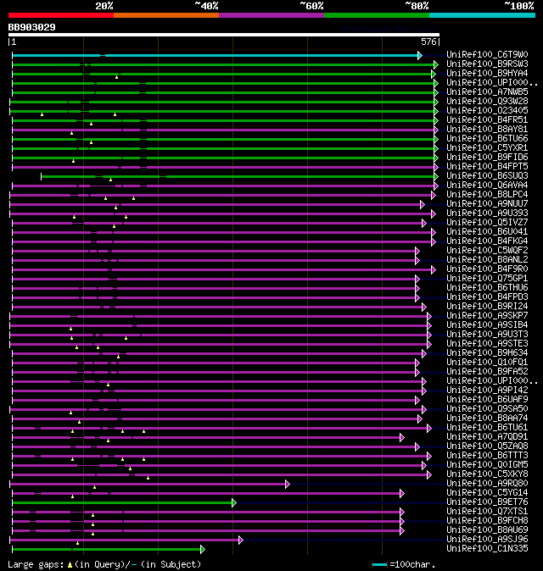Image resolution: width=543 pixels, height=571 pixels.
Task: Click the white BB903029 query bar
Action: pos(224,35)
